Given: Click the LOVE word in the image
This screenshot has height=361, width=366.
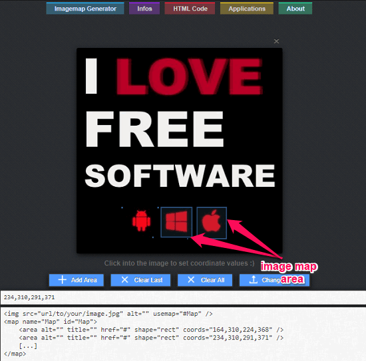Looking at the screenshot, I should click(x=190, y=76).
